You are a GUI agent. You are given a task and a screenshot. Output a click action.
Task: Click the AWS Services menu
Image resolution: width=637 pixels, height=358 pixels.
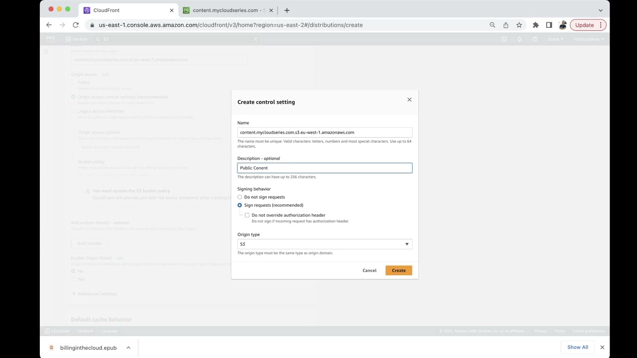pyautogui.click(x=76, y=39)
